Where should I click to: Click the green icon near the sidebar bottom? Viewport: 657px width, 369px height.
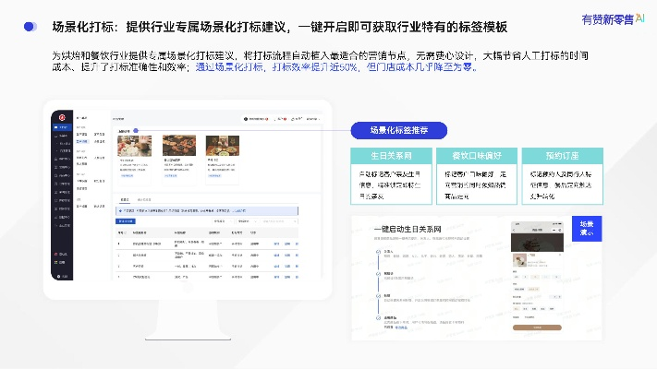[x=56, y=263]
